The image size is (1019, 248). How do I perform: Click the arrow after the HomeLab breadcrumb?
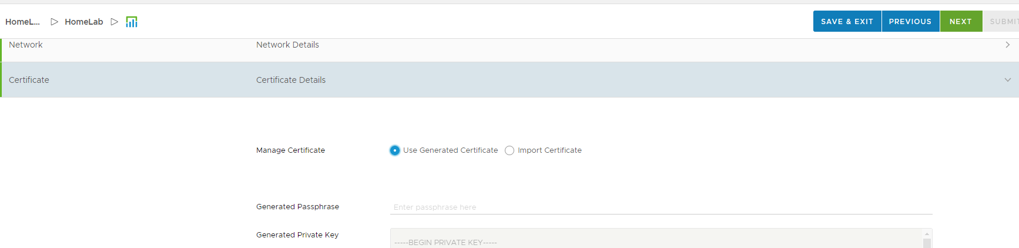(x=115, y=22)
